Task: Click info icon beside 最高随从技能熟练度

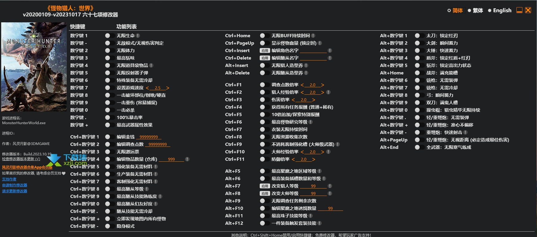Action: tap(160, 197)
